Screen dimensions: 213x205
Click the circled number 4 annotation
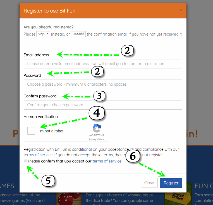tap(97, 113)
